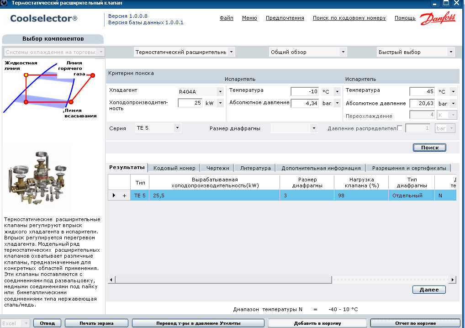Viewport: 465px width, 328px height.
Task: Open the Быстрый выбор dropdown
Action: 416,52
